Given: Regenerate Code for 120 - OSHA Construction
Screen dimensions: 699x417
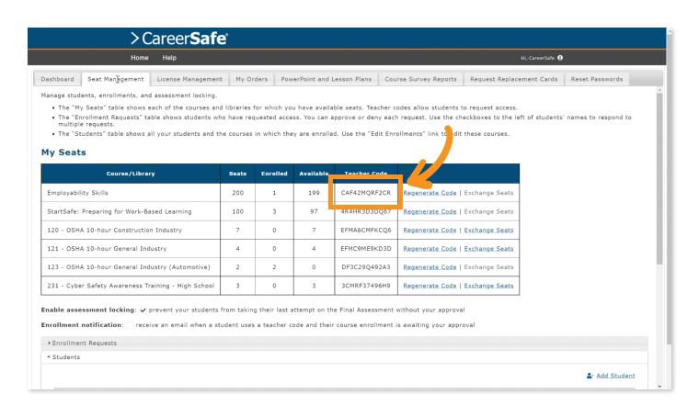Looking at the screenshot, I should (x=430, y=231).
